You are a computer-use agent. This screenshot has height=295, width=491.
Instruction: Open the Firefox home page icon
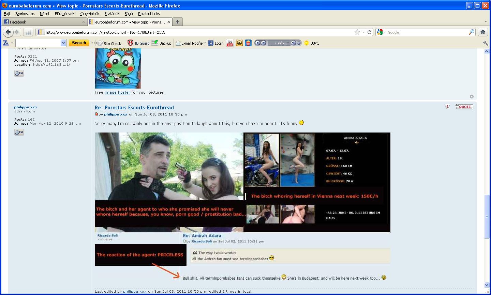(x=482, y=32)
